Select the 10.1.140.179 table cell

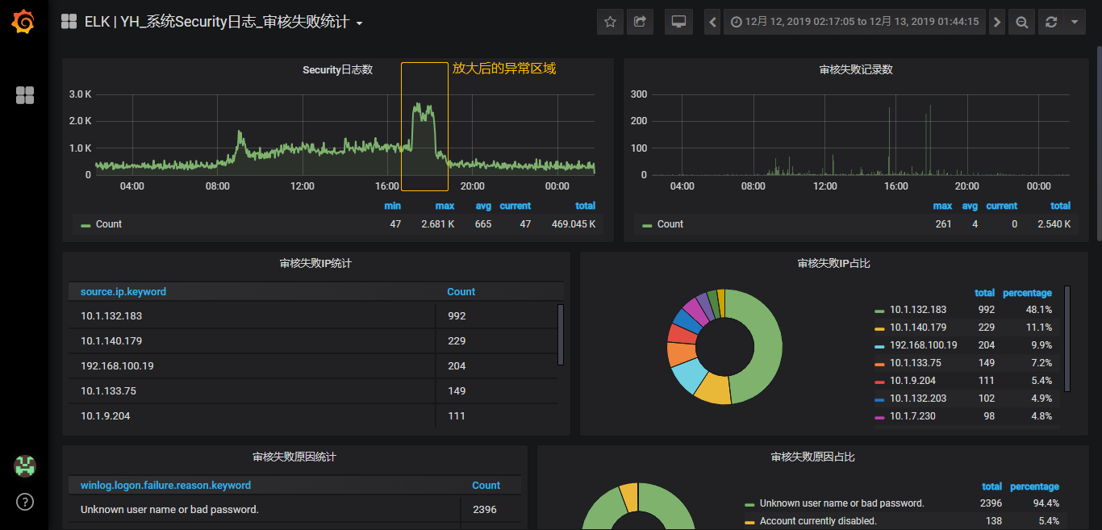click(x=252, y=341)
